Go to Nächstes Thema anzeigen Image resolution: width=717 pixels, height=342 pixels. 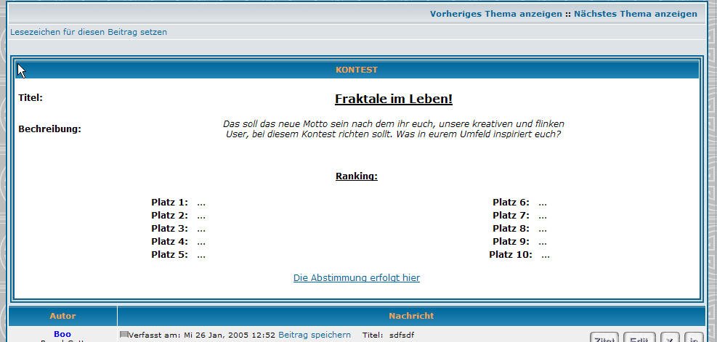635,14
